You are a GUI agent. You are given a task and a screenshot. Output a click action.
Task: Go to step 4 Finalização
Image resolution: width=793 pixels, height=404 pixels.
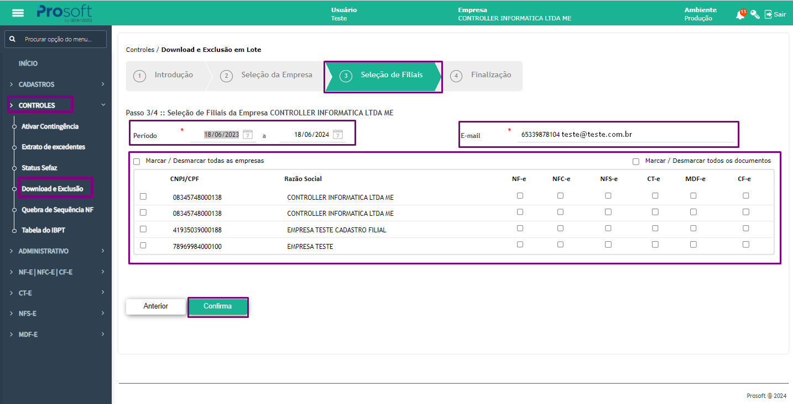tap(483, 76)
